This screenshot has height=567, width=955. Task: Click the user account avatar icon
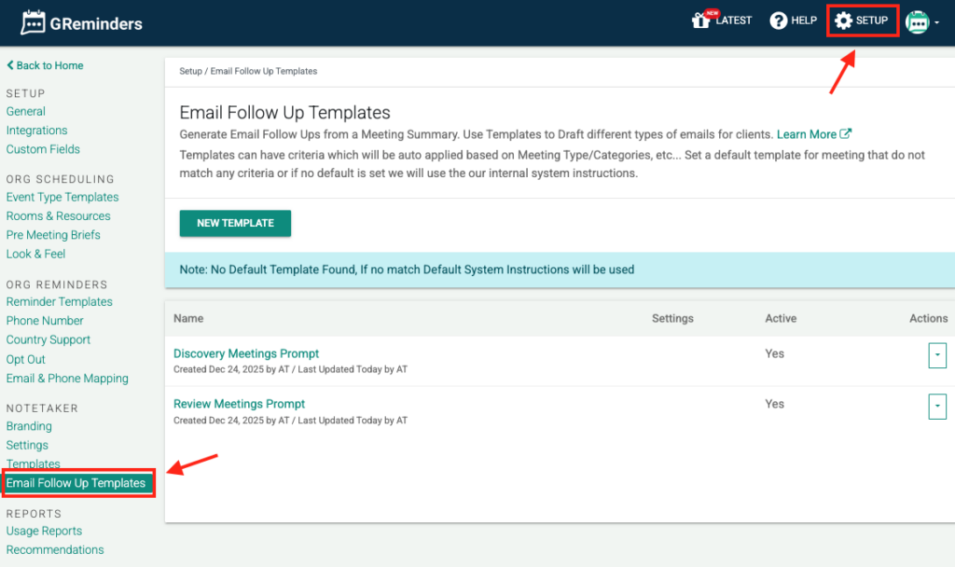(917, 21)
